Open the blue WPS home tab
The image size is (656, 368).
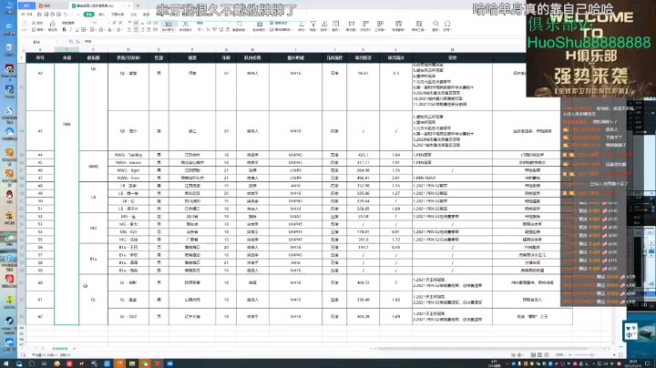tap(26, 5)
